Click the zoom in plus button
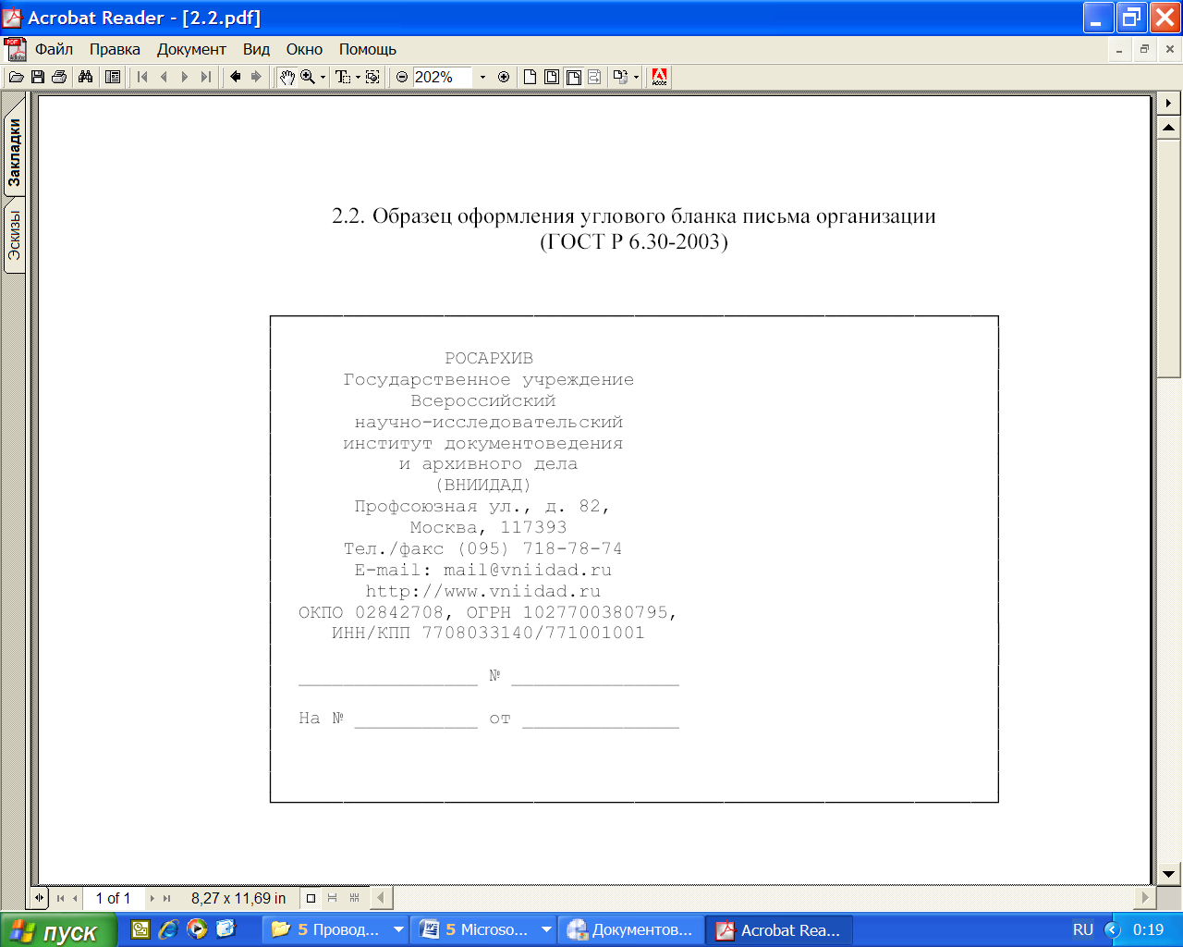Screen dimensions: 1183x947 [504, 77]
